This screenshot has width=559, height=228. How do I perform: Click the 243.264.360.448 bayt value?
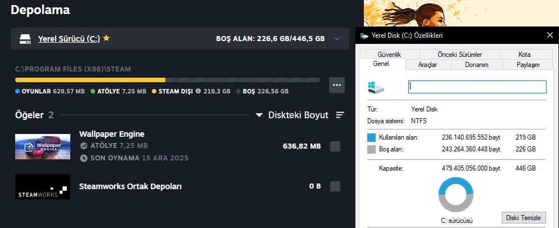pyautogui.click(x=471, y=149)
